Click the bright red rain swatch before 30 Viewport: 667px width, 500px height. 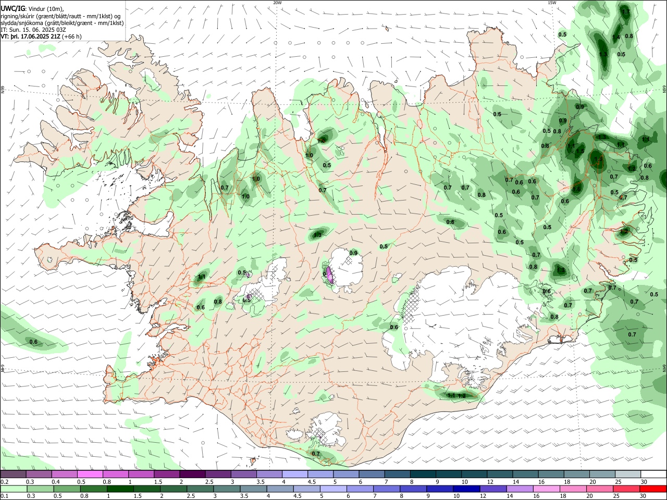point(653,489)
